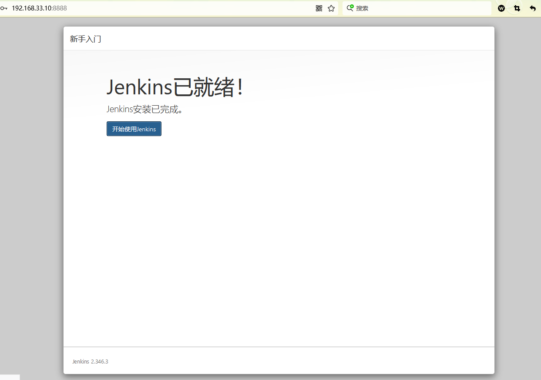Click the 搜索 placeholder text
This screenshot has width=541, height=380.
coord(362,8)
